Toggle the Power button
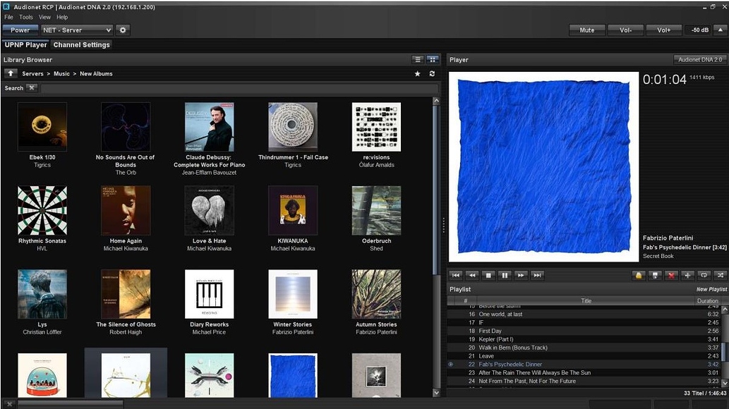Screen dimensions: 729x409 click(x=20, y=30)
